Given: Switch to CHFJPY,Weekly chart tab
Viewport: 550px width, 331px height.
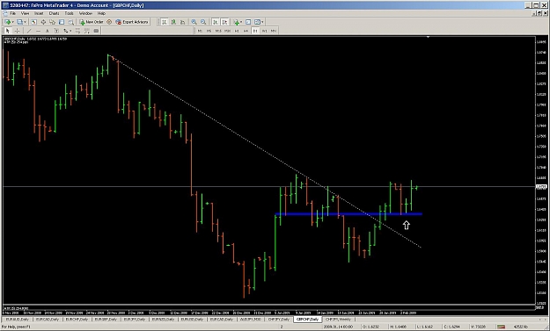Looking at the screenshot, I should tap(338, 320).
